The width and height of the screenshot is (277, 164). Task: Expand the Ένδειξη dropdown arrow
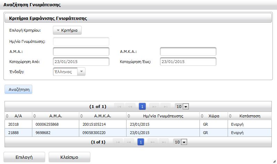(x=81, y=72)
